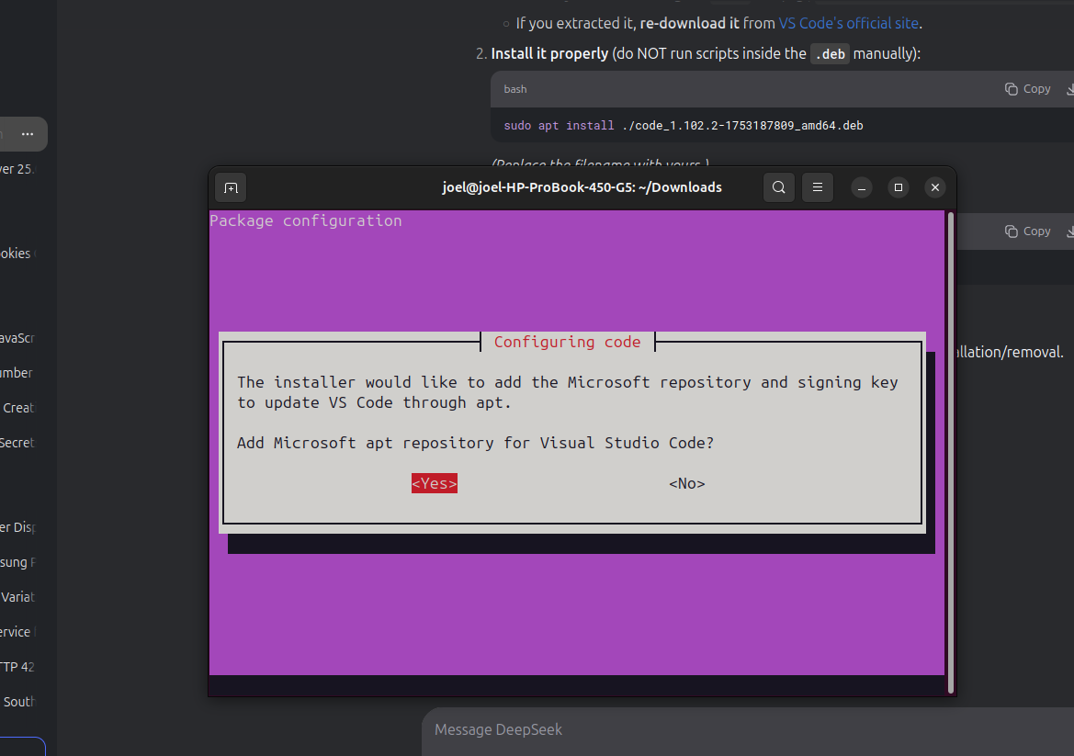Open sidebar chat ending with 'umber'
Image resolution: width=1074 pixels, height=756 pixels.
point(17,373)
